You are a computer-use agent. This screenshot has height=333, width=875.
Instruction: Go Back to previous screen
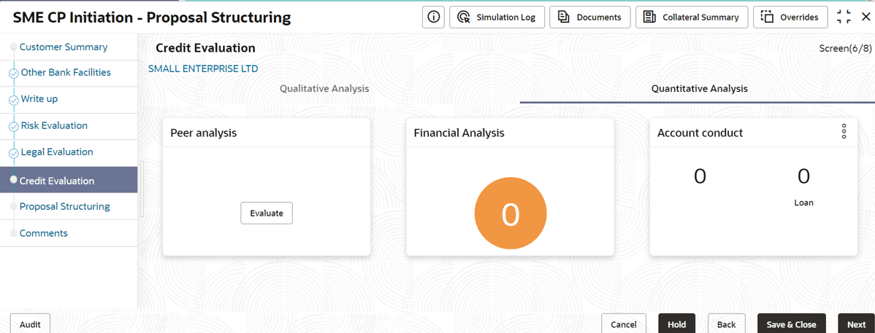(x=727, y=324)
